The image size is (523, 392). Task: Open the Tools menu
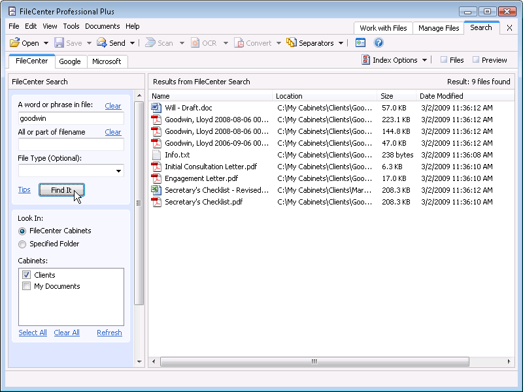click(x=71, y=26)
